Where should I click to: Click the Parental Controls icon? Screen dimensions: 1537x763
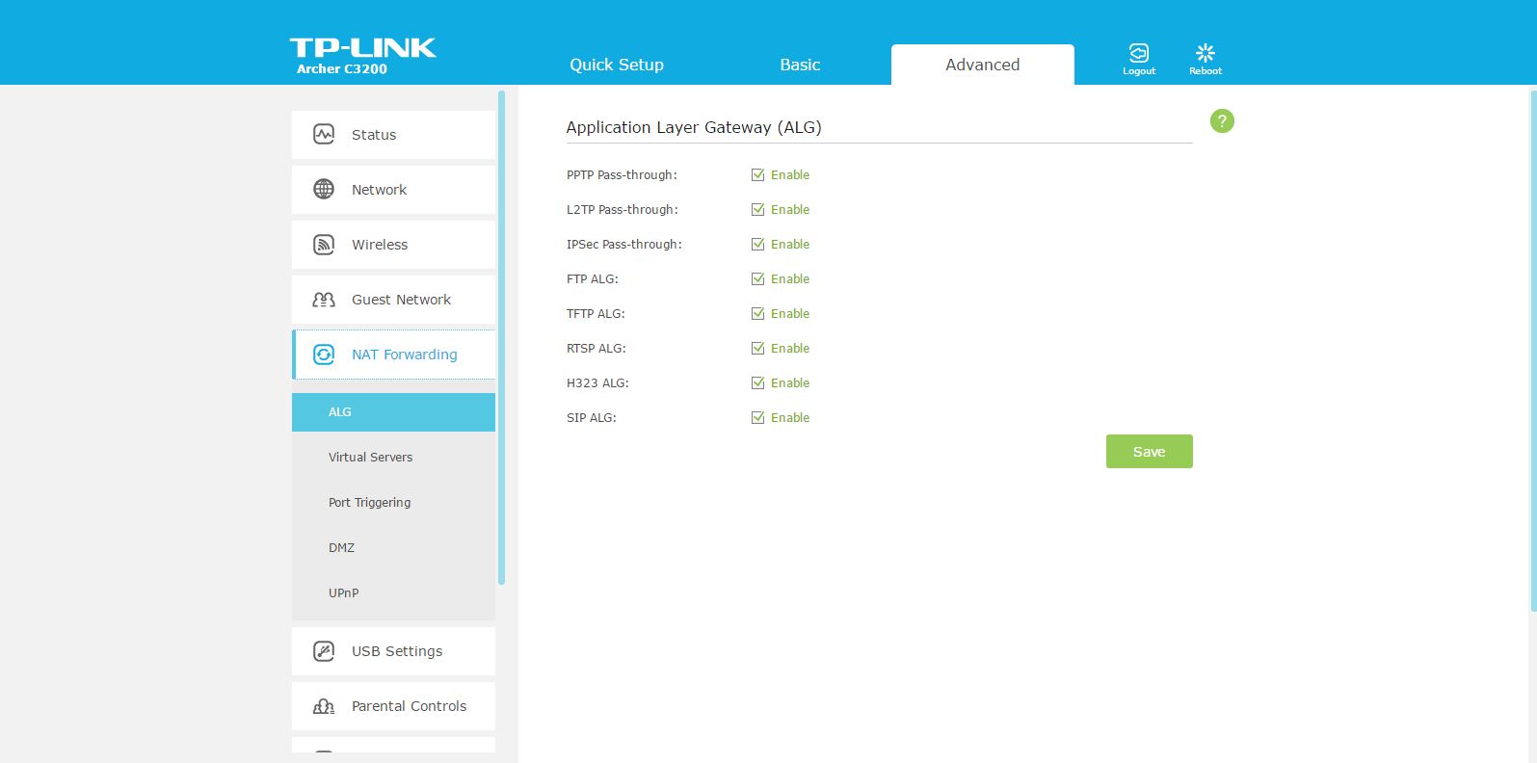(324, 706)
